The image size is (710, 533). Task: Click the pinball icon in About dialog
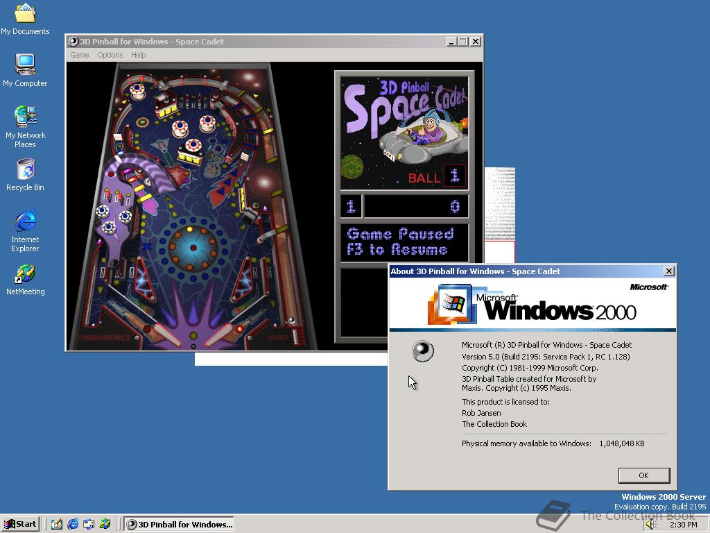422,350
